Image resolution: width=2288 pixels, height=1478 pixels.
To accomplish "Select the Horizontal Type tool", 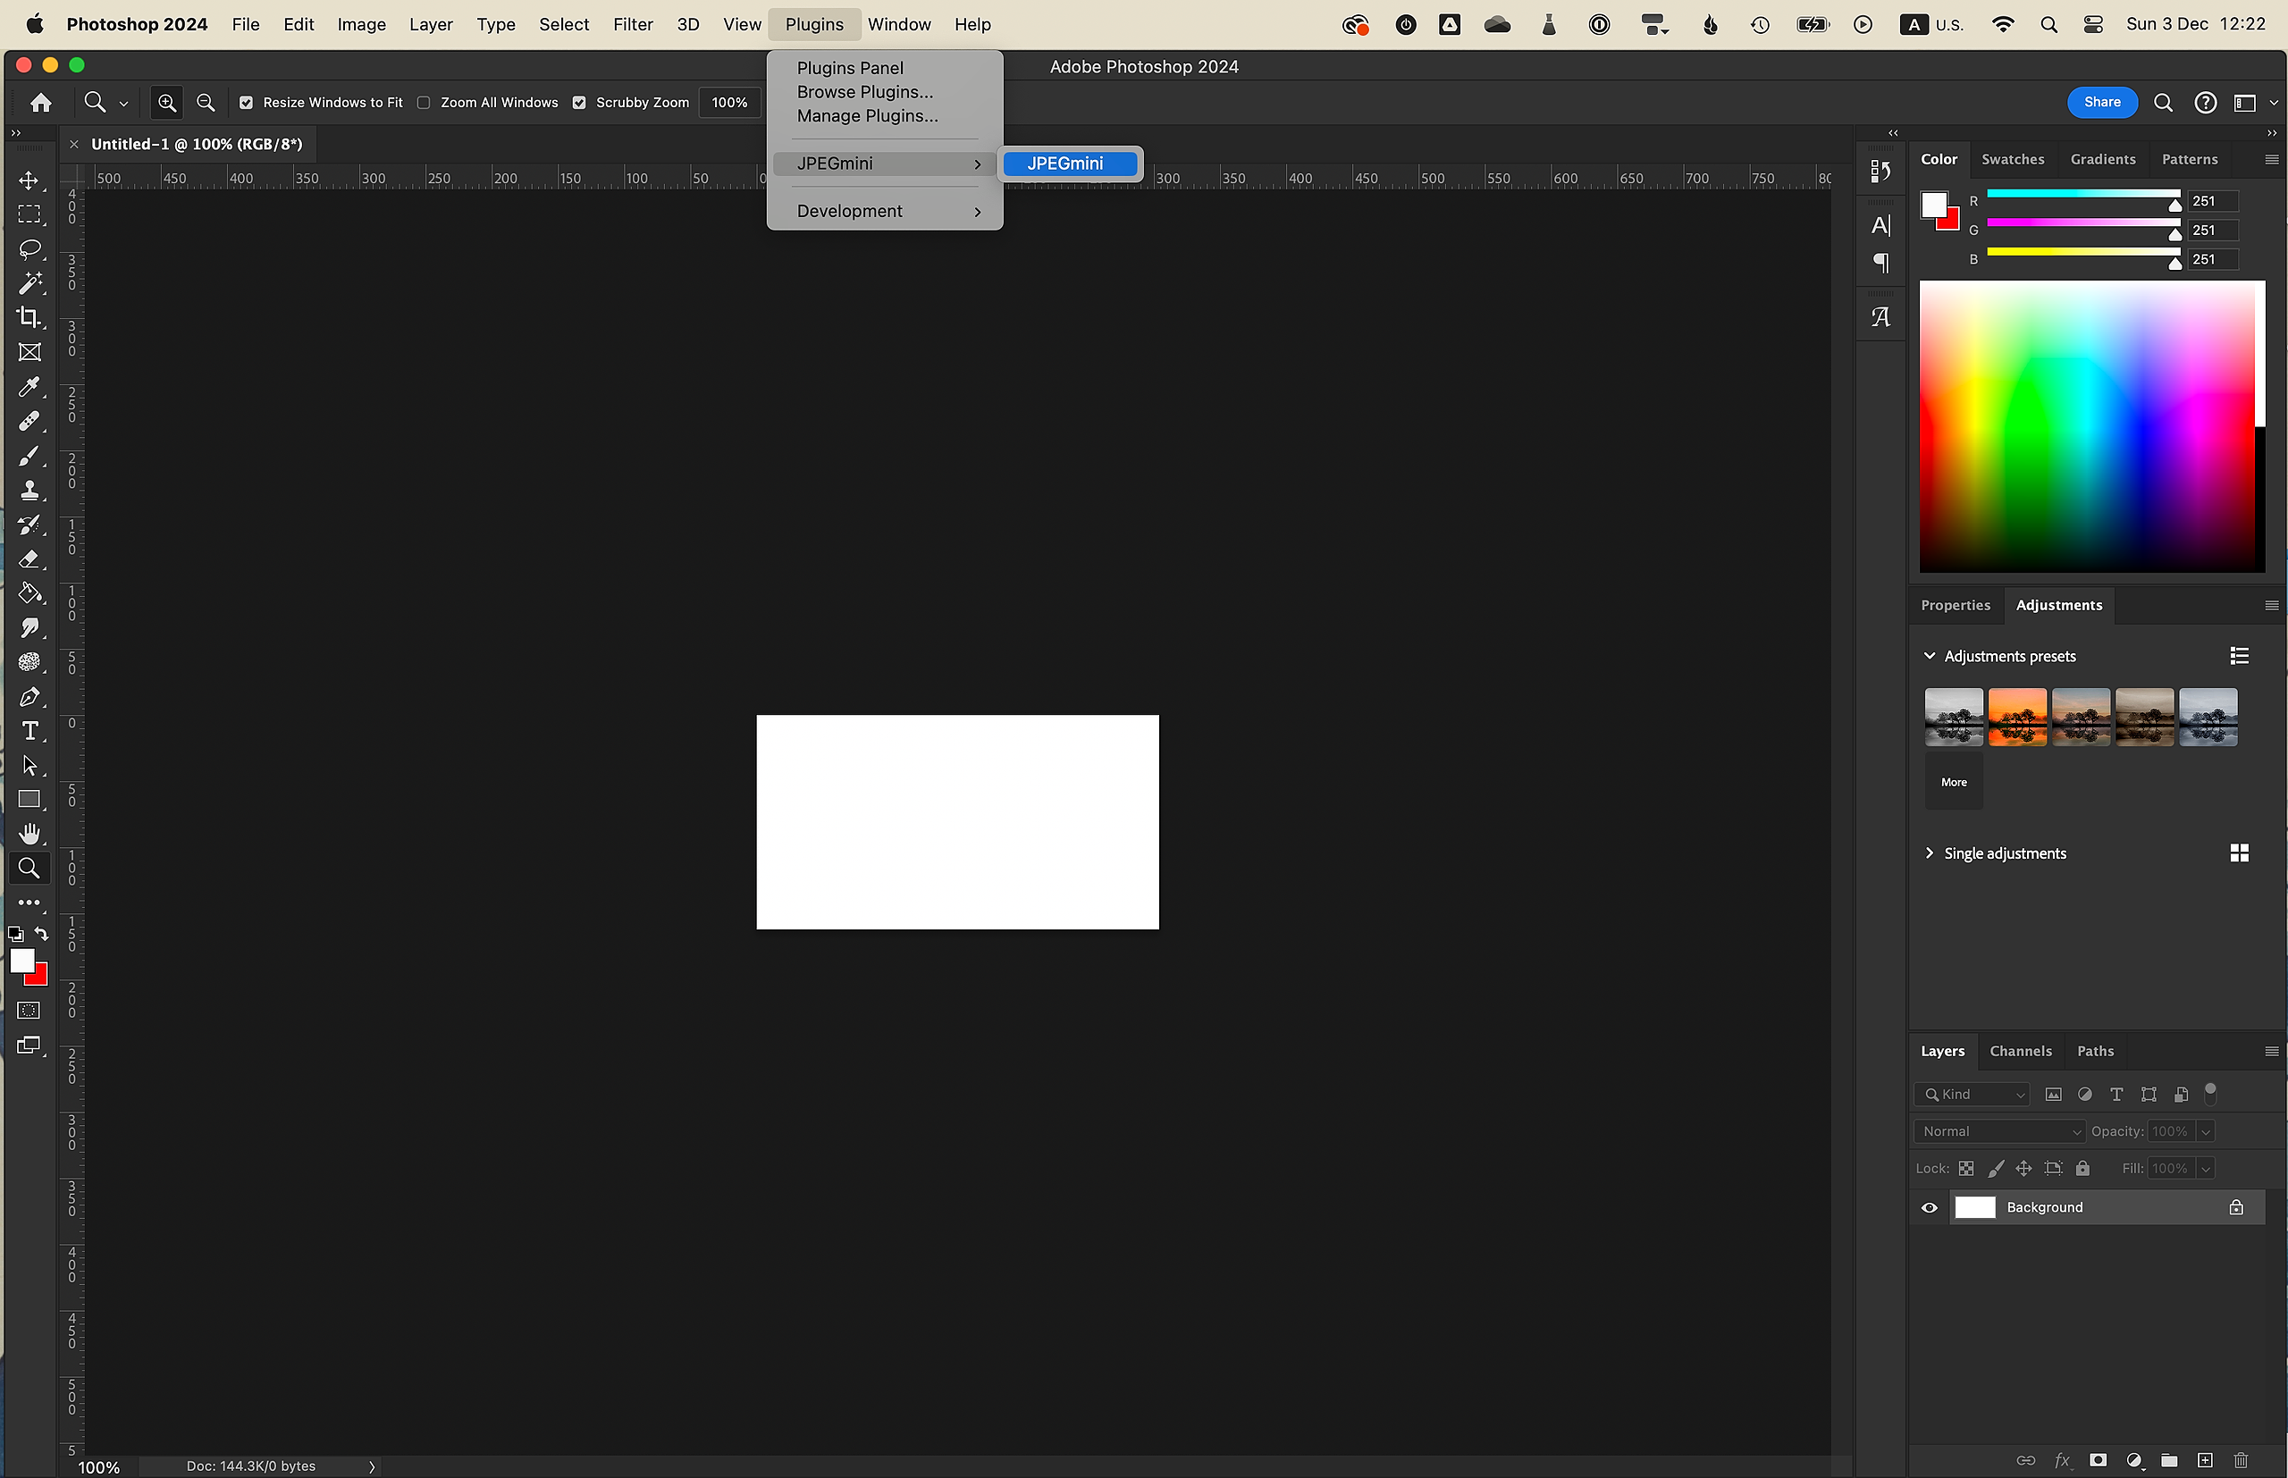I will 29,731.
